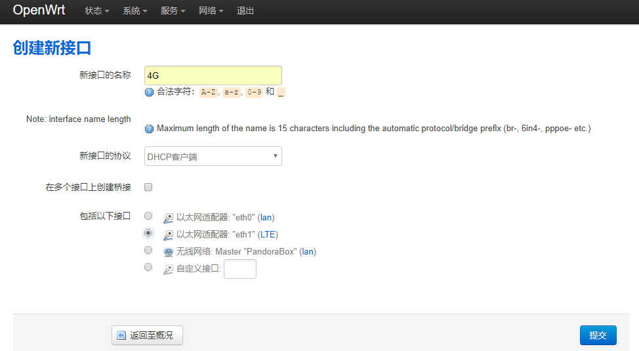Click the 创建新接口 heading

point(52,48)
